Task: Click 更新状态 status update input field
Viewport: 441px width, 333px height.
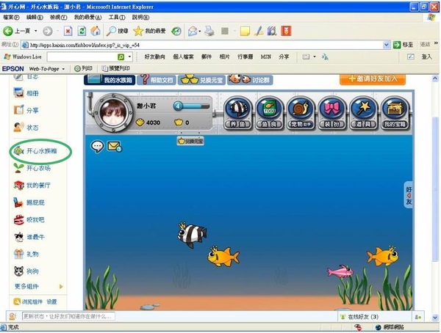Action: 68,316
